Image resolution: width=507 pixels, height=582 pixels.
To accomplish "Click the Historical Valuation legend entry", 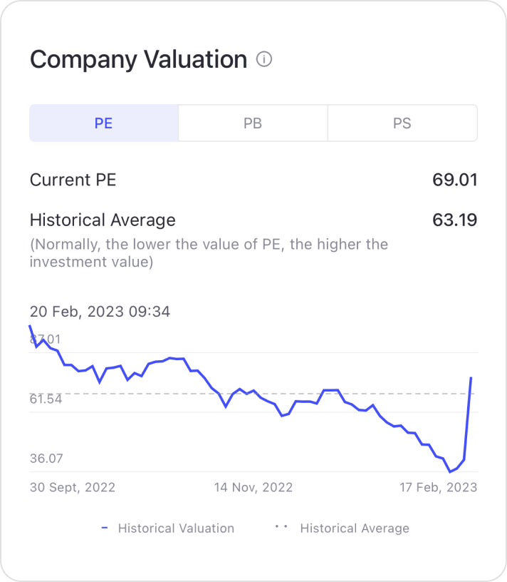I will pyautogui.click(x=176, y=529).
